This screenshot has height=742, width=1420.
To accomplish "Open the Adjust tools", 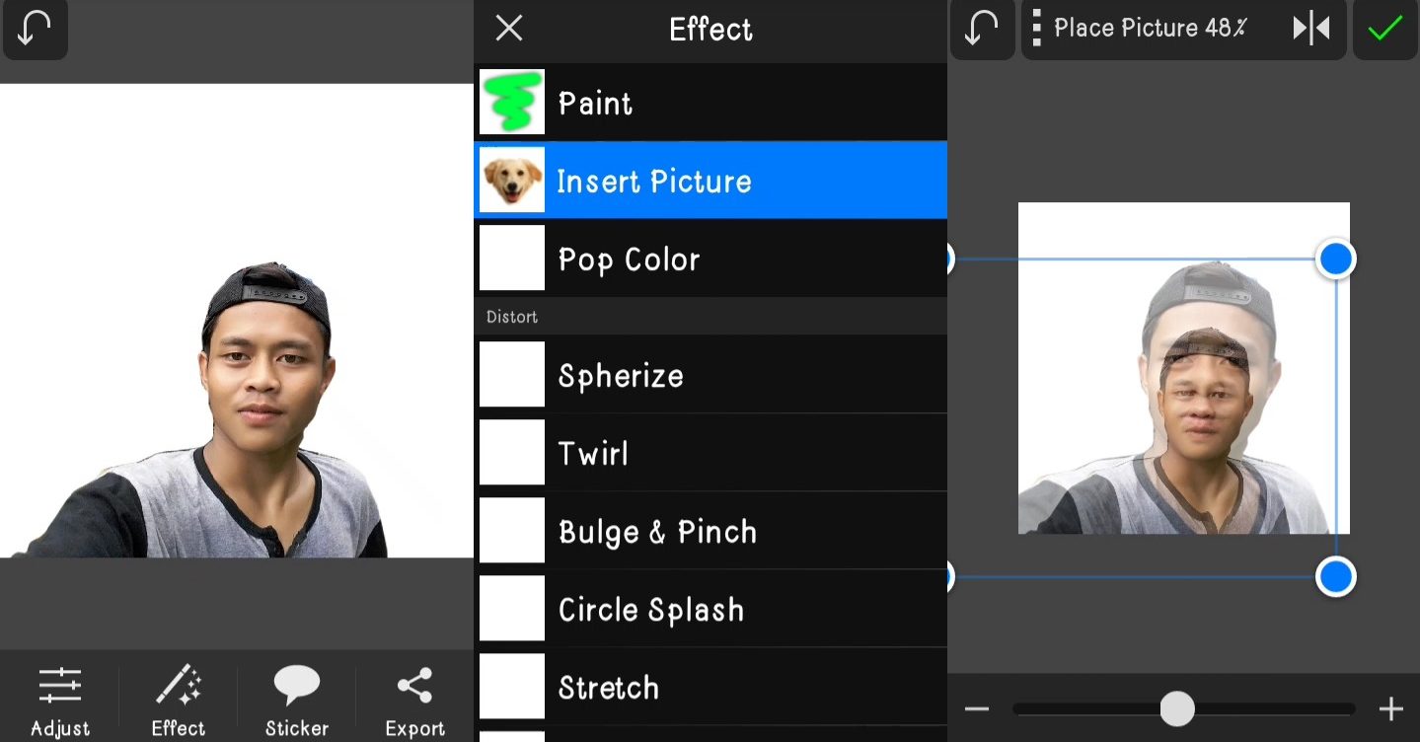I will (59, 701).
